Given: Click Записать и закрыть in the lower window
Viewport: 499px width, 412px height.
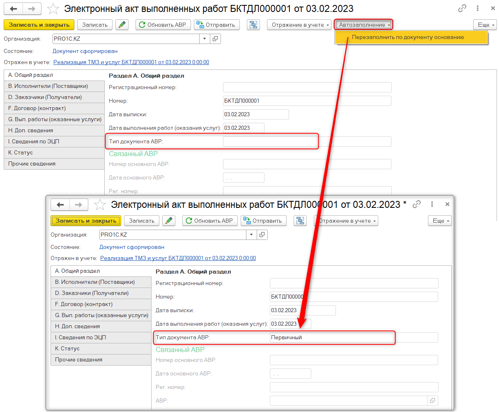Looking at the screenshot, I should (86, 221).
